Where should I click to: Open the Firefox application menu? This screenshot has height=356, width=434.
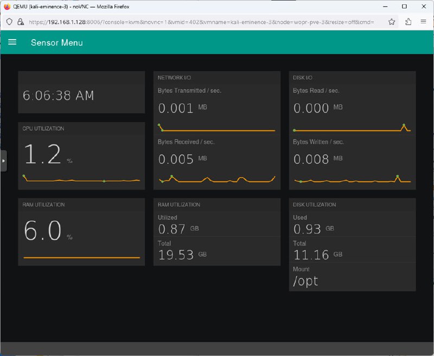[424, 22]
